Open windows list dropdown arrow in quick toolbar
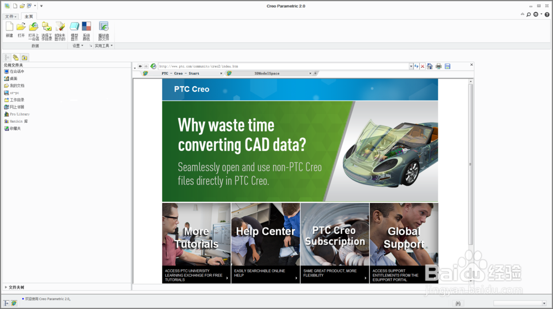Screen dimensions: 553x309 pyautogui.click(x=35, y=6)
